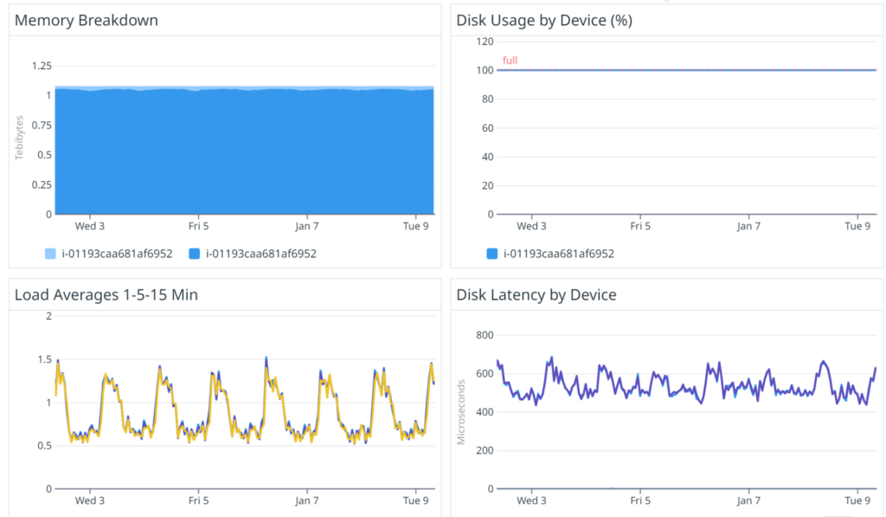Click the 100 gridline on Disk Usage chart

[485, 71]
